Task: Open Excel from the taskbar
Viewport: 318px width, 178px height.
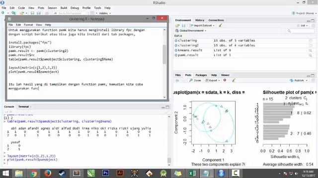Action: click(192, 173)
